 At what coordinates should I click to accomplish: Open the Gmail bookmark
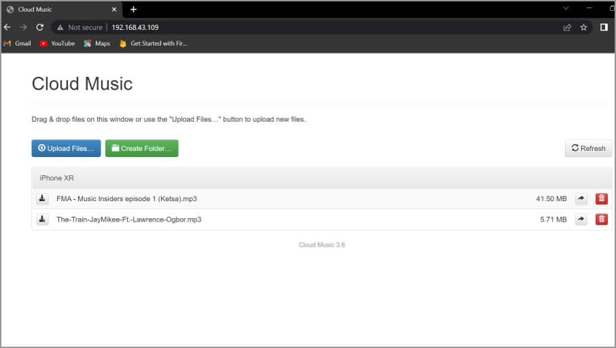(18, 43)
